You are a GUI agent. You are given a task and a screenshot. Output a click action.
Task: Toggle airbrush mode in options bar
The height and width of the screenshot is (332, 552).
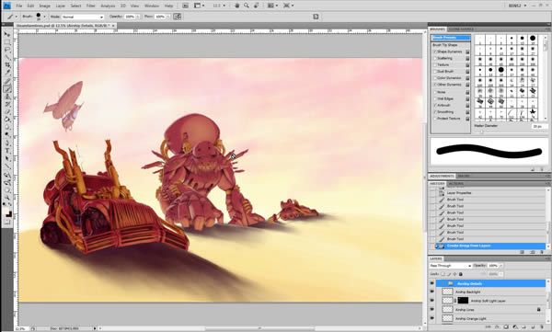pyautogui.click(x=177, y=17)
